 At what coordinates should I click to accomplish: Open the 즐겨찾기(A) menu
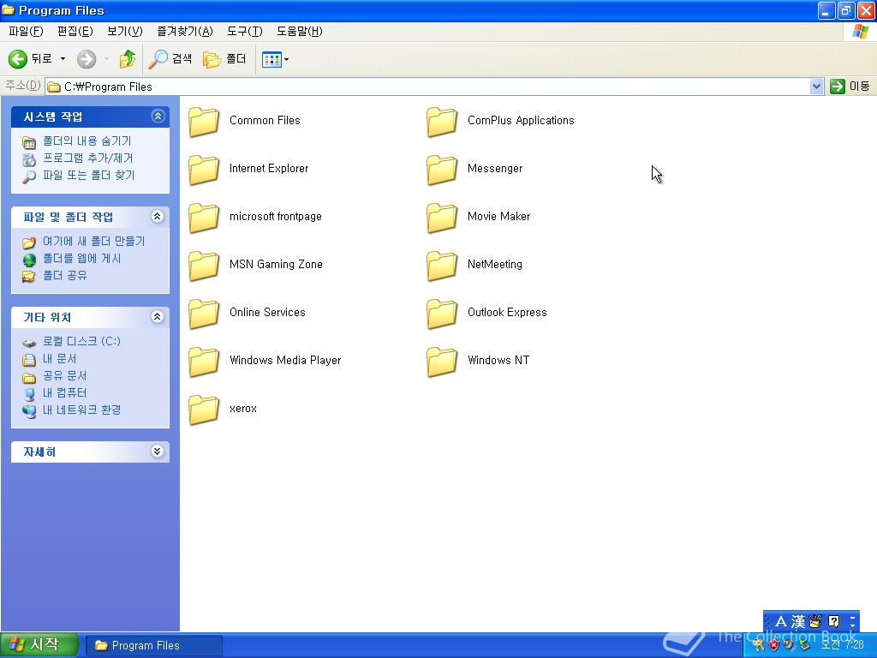pos(185,32)
